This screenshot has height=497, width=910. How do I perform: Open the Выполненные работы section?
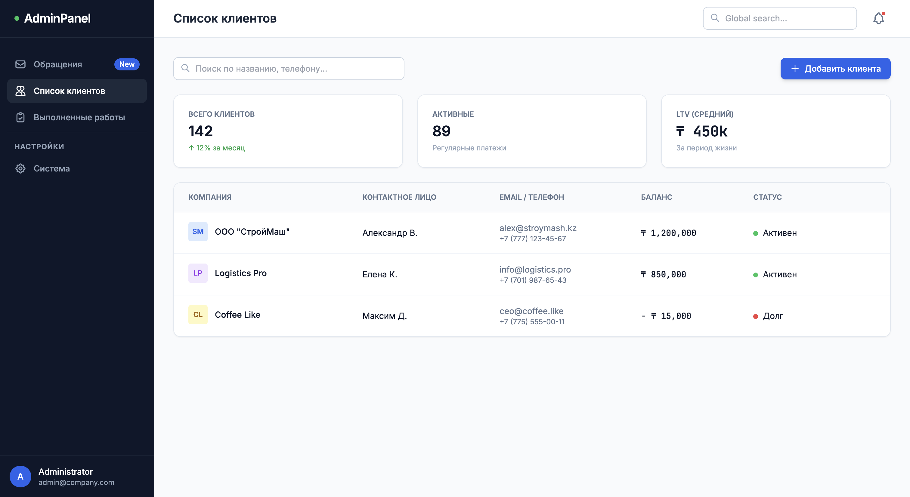coord(79,117)
